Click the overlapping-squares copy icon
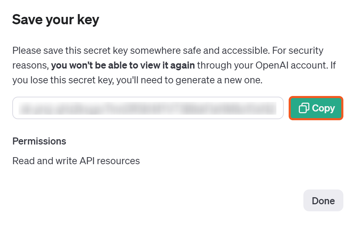 (304, 108)
